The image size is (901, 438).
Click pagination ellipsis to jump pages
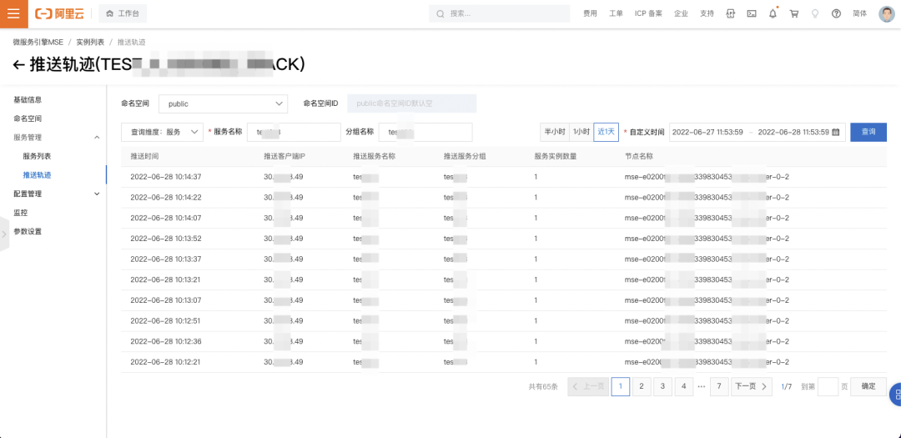point(701,387)
